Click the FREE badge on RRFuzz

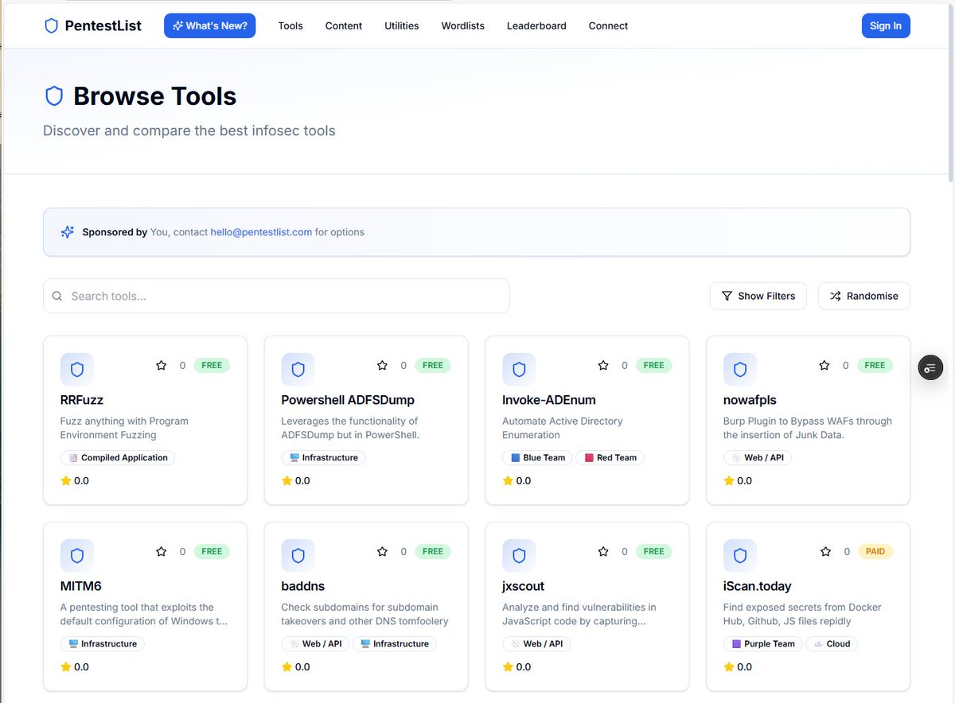[x=212, y=365]
